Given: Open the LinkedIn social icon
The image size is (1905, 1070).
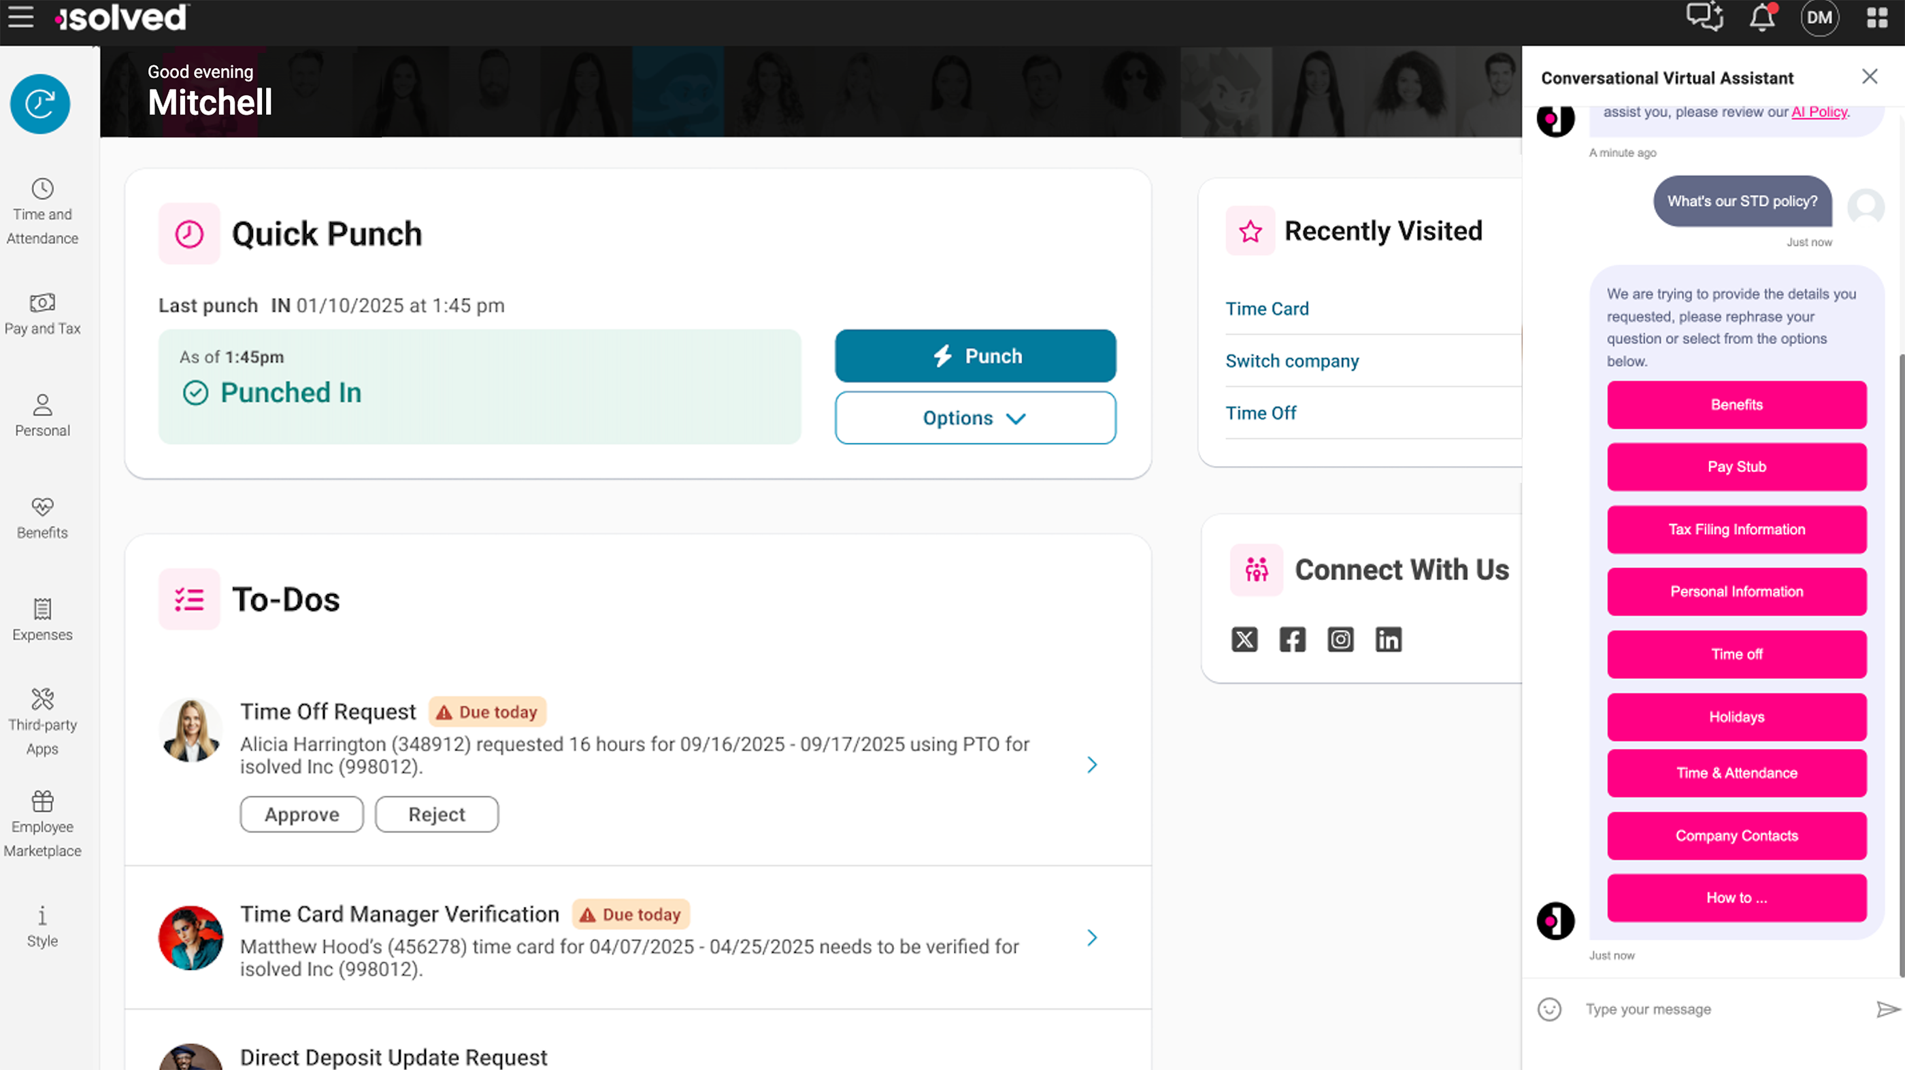Looking at the screenshot, I should pos(1388,639).
